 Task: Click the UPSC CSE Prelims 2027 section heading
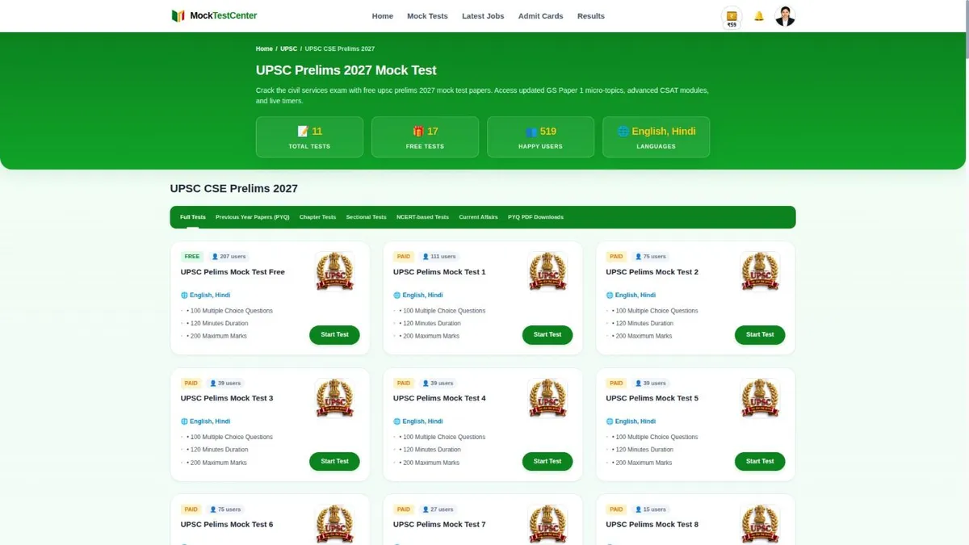233,188
